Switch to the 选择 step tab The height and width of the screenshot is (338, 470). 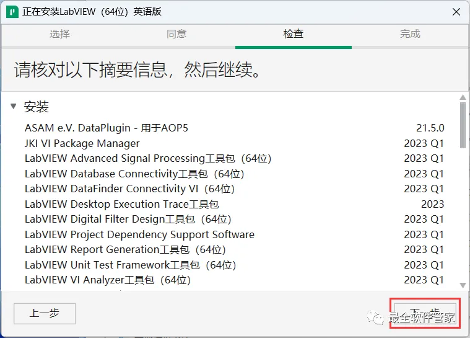(x=59, y=34)
